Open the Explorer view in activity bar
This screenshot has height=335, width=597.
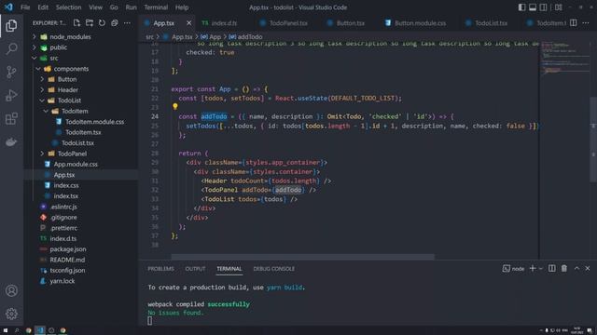pos(11,25)
